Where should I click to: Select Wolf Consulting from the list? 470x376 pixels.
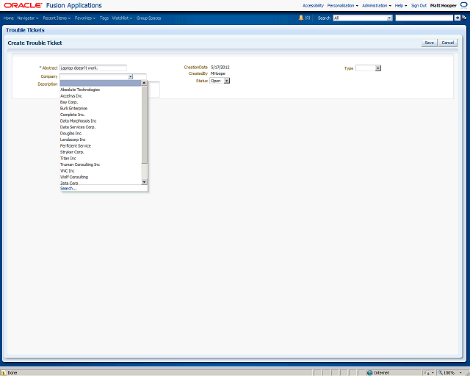point(101,177)
